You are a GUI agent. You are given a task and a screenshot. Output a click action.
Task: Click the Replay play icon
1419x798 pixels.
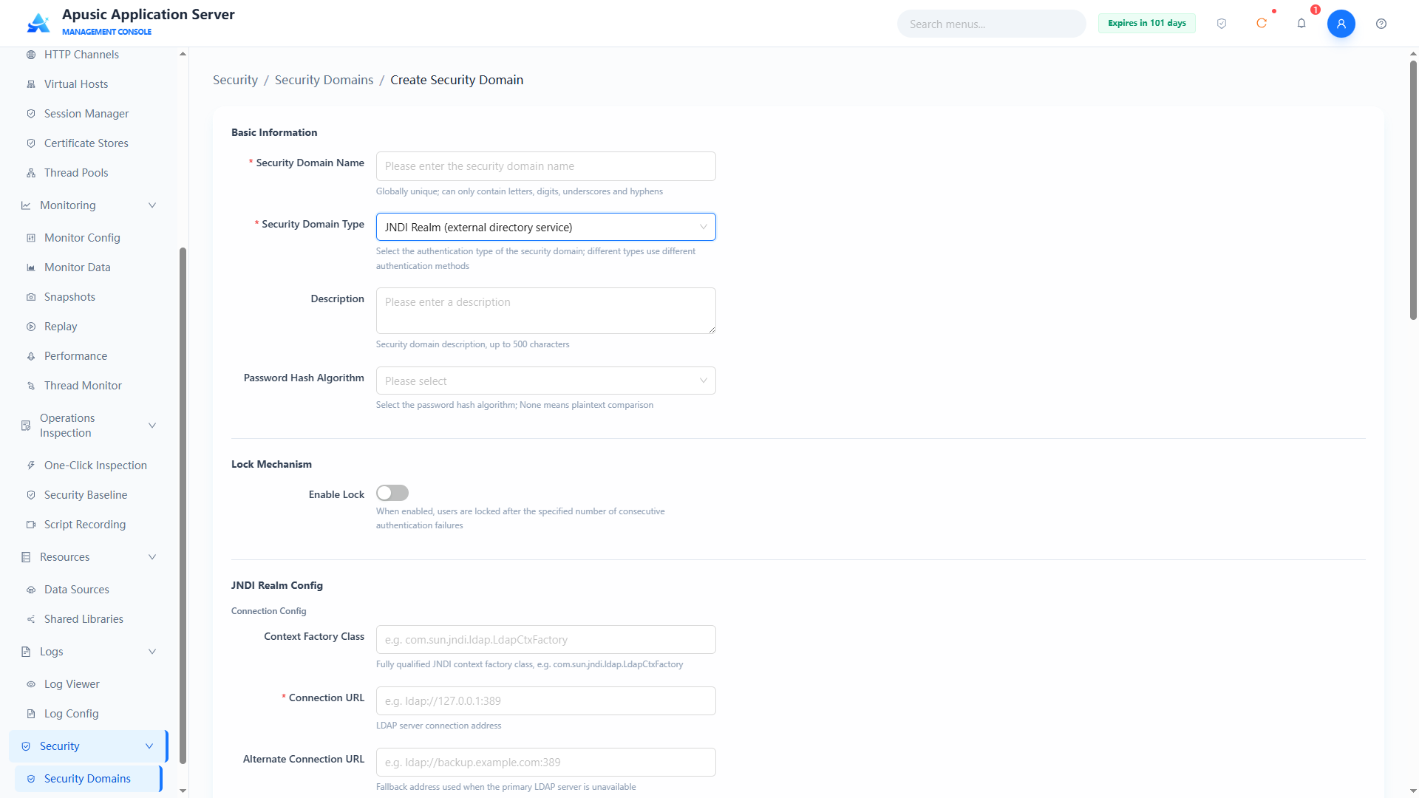point(31,327)
